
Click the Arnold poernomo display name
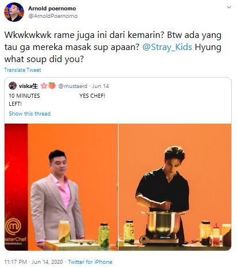click(x=52, y=9)
